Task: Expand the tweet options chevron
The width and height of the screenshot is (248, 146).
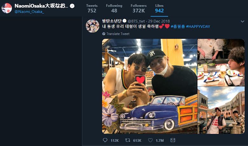Action: [242, 22]
